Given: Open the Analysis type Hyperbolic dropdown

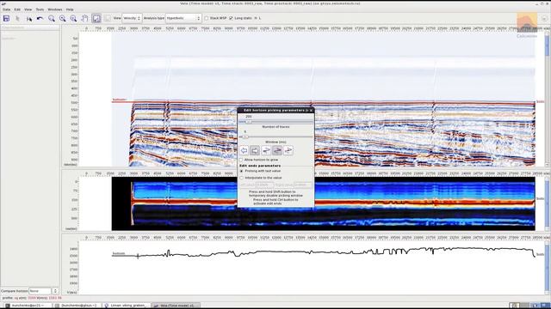Looking at the screenshot, I should (183, 18).
